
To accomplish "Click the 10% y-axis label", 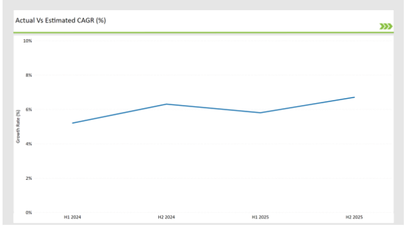I will coord(28,41).
